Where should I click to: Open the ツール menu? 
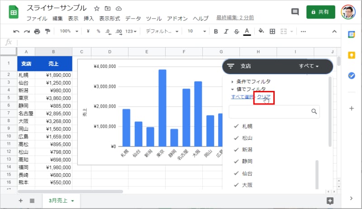click(154, 18)
